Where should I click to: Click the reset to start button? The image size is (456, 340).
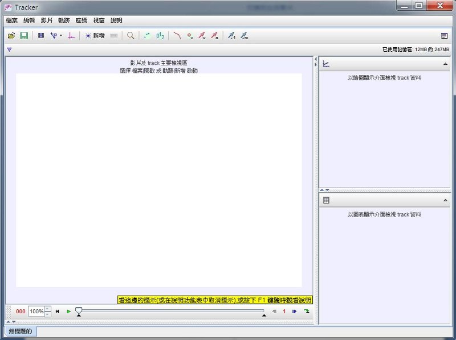[x=58, y=311]
